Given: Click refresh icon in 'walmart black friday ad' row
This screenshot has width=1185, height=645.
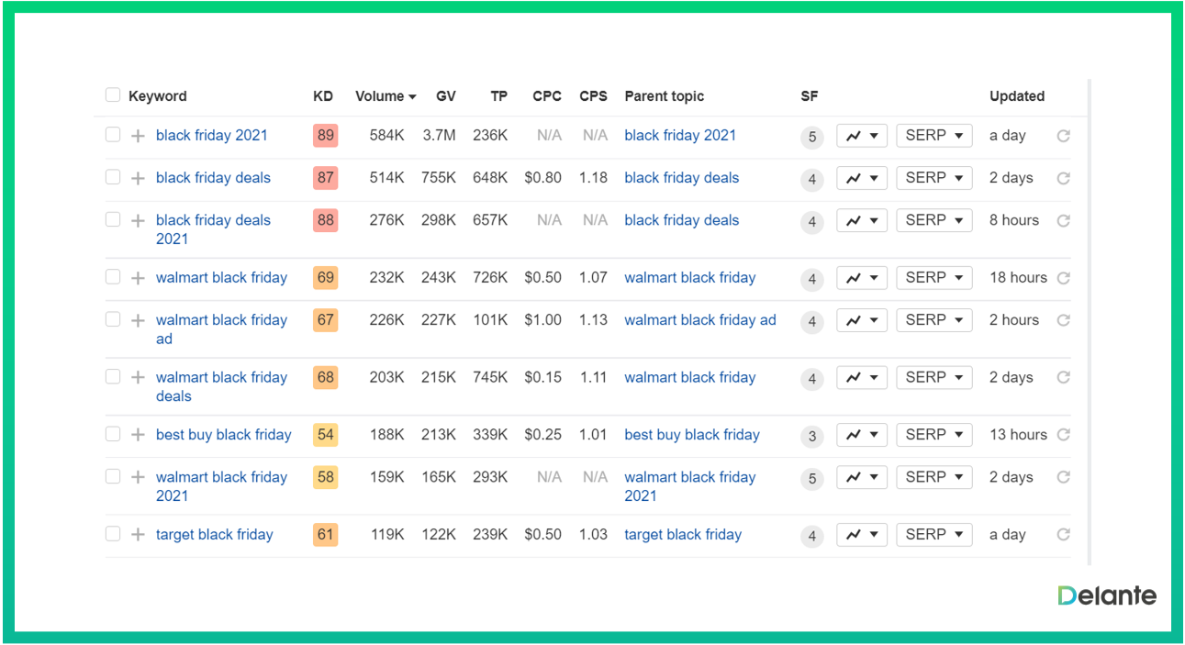Looking at the screenshot, I should click(x=1063, y=320).
